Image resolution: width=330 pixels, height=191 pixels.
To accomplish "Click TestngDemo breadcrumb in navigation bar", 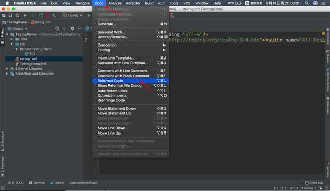I will (x=14, y=22).
